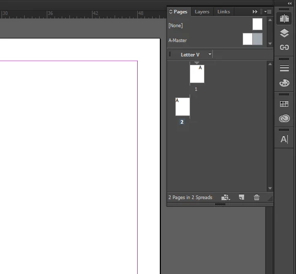Open the Color palette dock icon
Image resolution: width=296 pixels, height=274 pixels.
click(284, 83)
